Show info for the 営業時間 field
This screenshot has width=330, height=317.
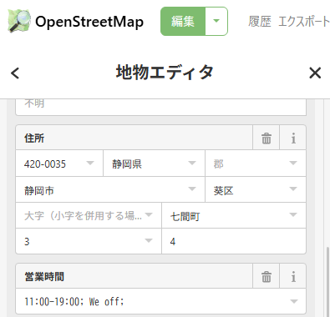(292, 276)
